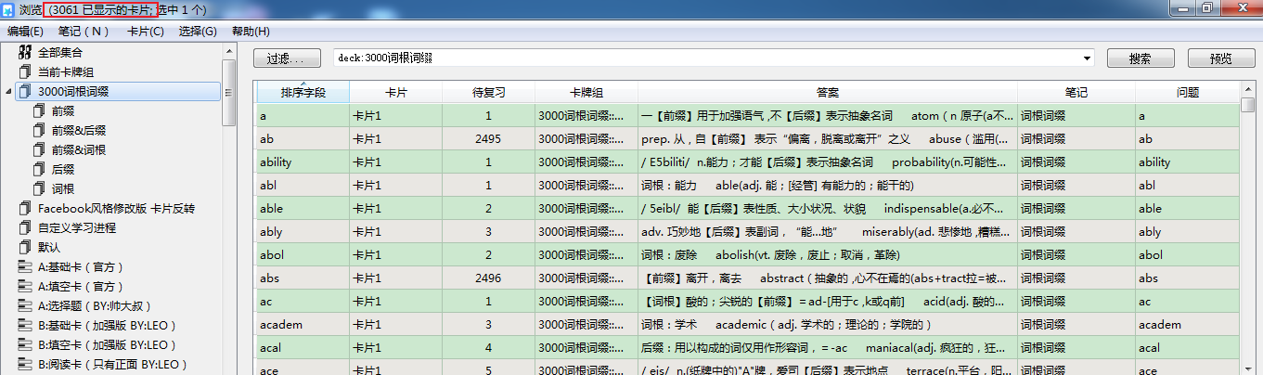
Task: Select the row with sort field 'ably'
Action: 748,231
